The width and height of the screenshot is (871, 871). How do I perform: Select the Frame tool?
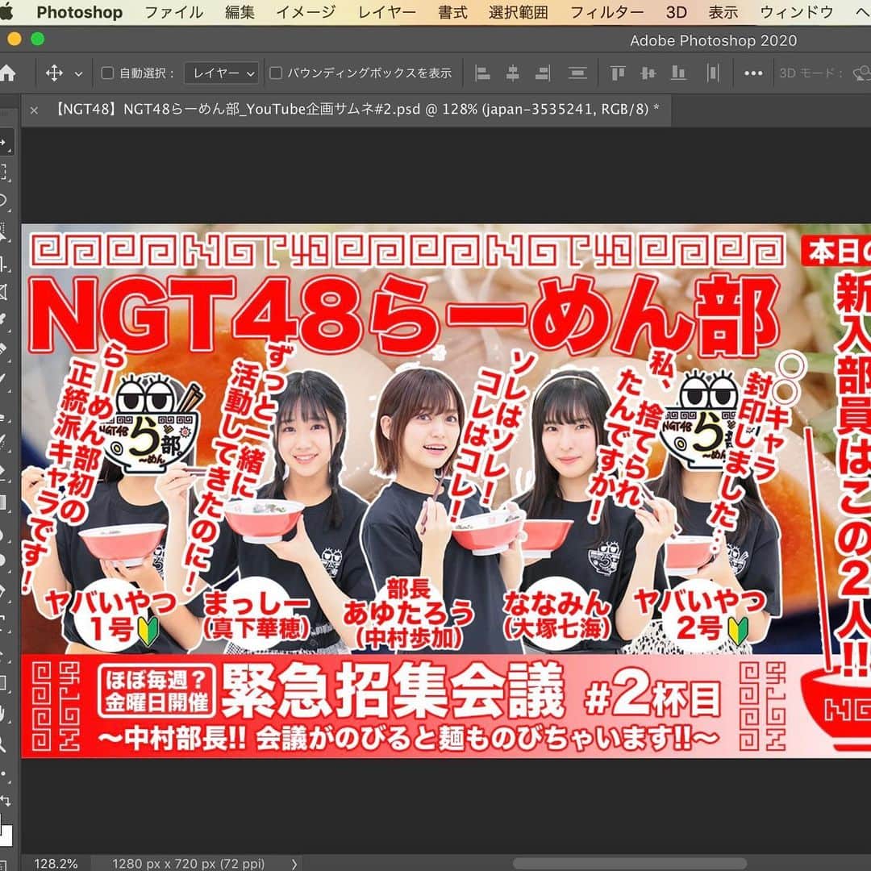[5, 292]
